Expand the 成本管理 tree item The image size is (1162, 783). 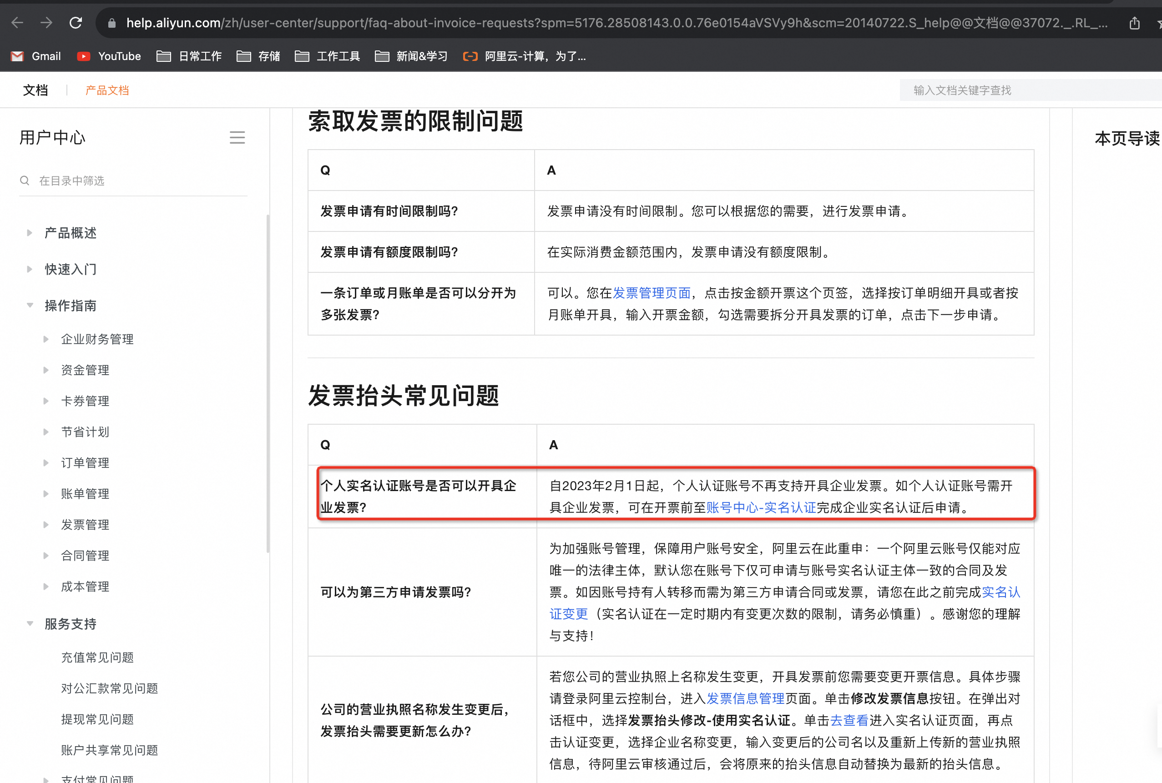click(x=46, y=587)
